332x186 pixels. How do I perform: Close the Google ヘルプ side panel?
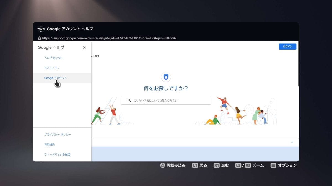[x=84, y=47]
